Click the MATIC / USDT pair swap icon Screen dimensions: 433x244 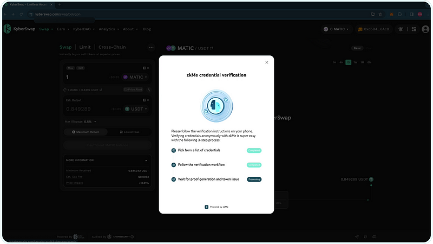tap(212, 48)
